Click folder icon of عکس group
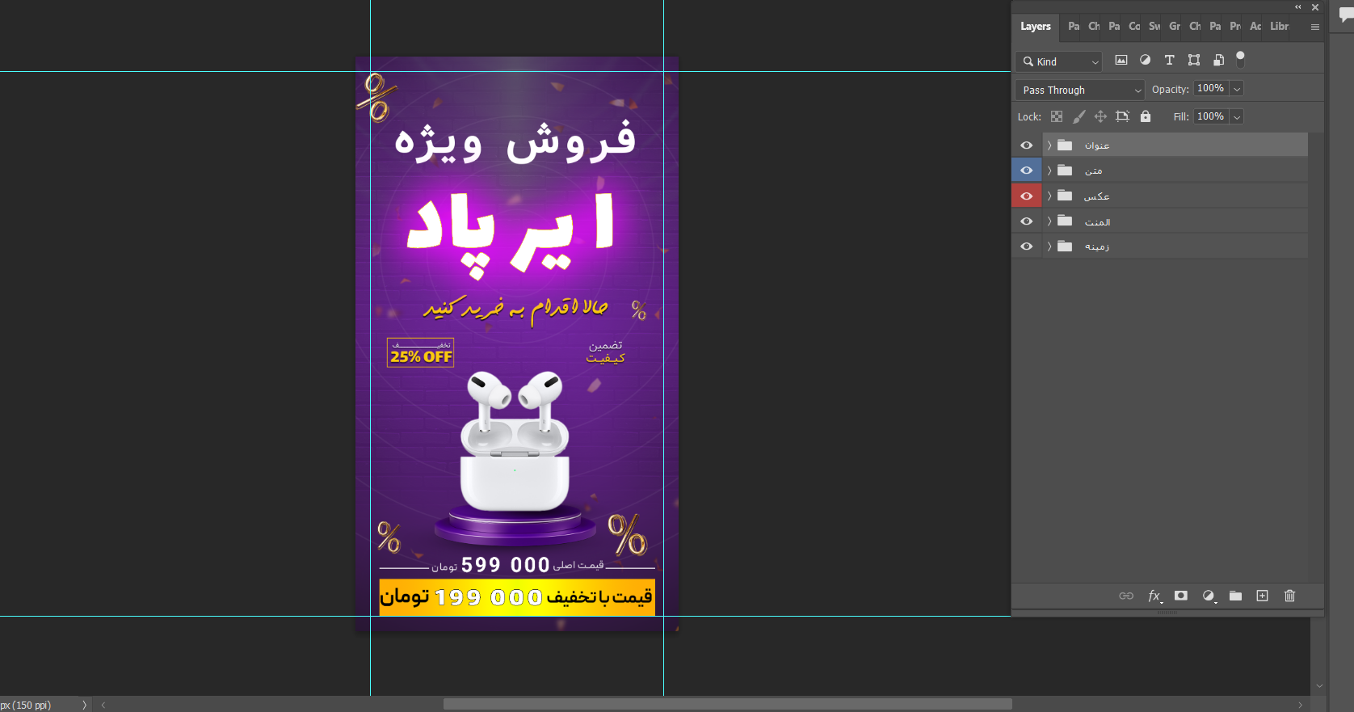This screenshot has width=1354, height=712. 1065,196
